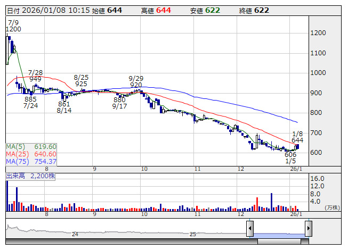Click the left range handle arrow
348x250 pixels.
pos(249,229)
